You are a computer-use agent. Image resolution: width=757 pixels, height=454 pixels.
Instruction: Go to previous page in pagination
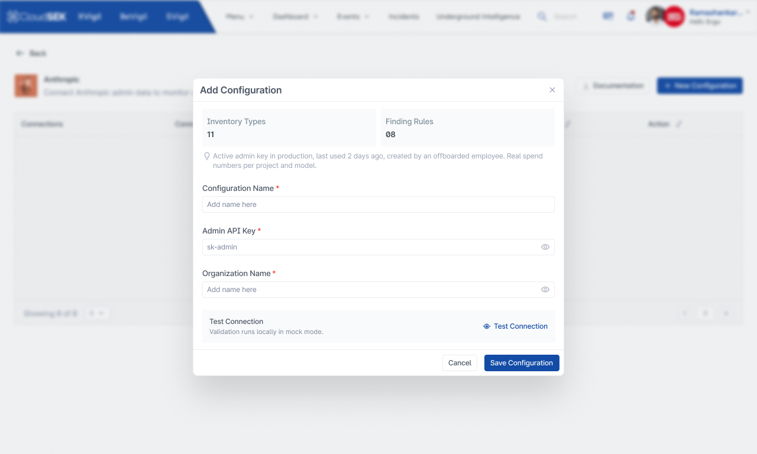coord(684,313)
